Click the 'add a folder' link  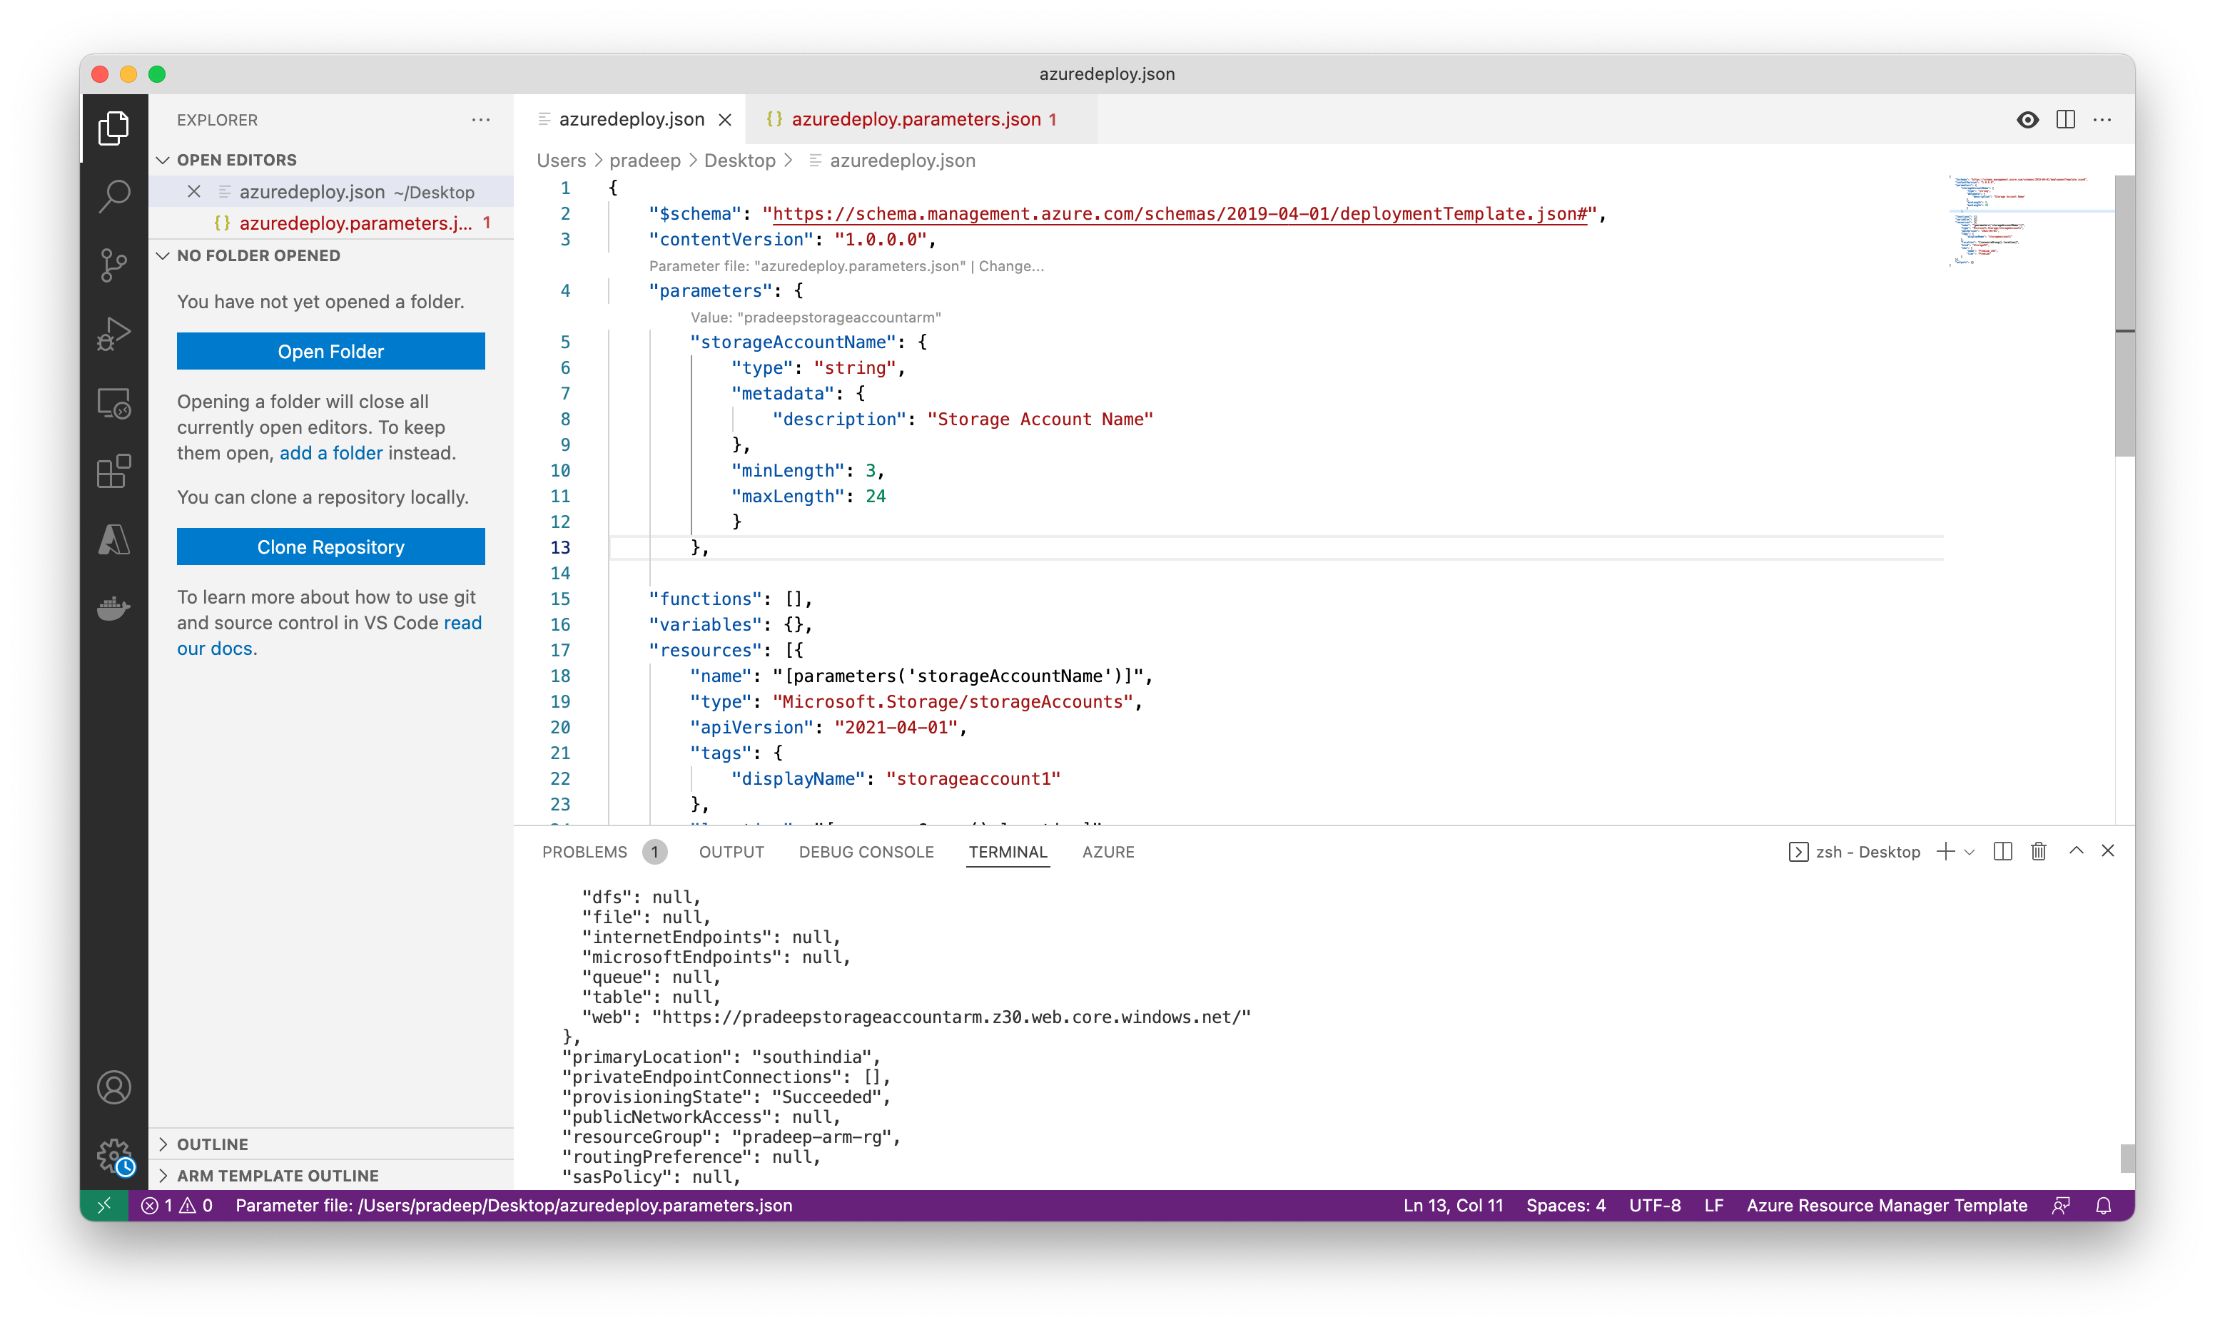[331, 453]
